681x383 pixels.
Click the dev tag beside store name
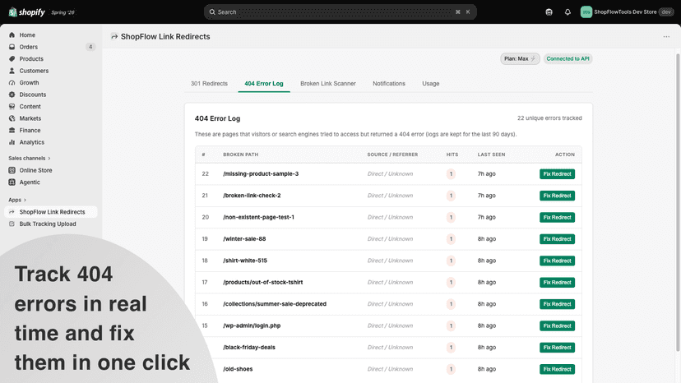pyautogui.click(x=666, y=12)
